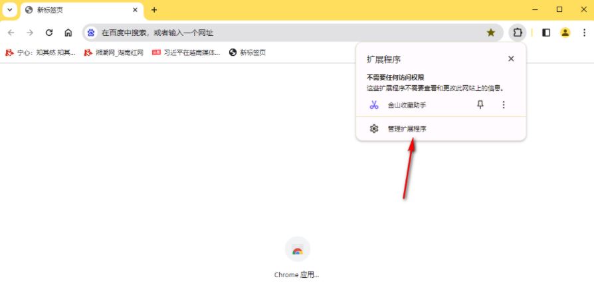Bookmark this page with star icon
The width and height of the screenshot is (594, 307).
tap(491, 33)
